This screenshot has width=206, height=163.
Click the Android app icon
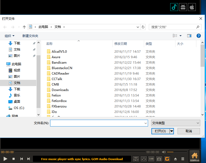point(183,7)
